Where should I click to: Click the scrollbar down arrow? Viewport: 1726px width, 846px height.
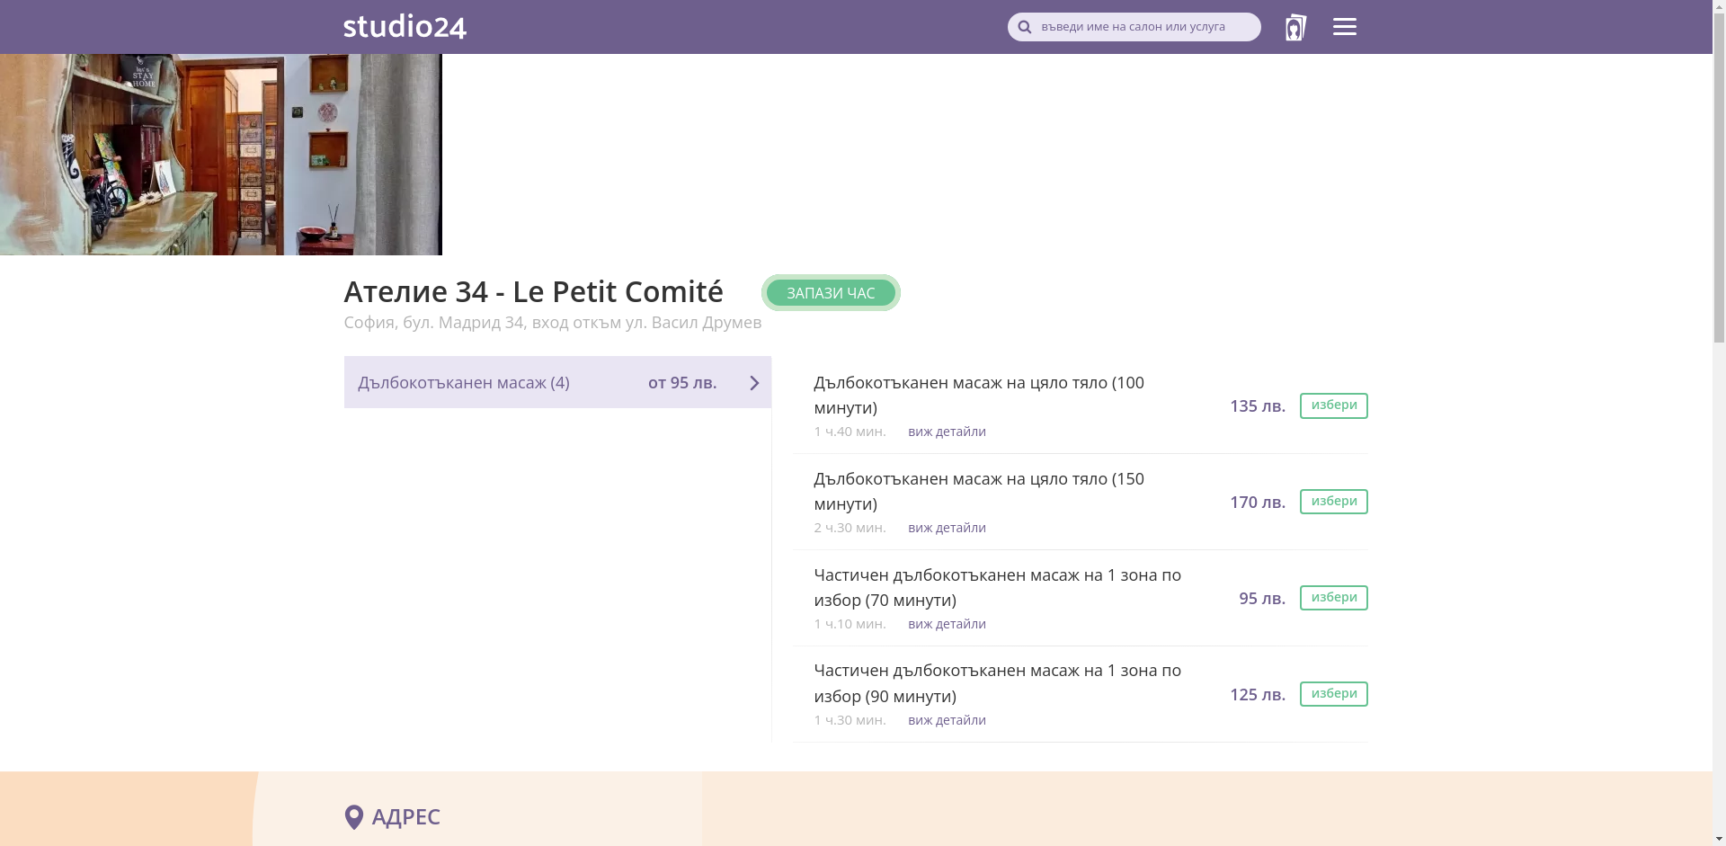coord(1719,839)
